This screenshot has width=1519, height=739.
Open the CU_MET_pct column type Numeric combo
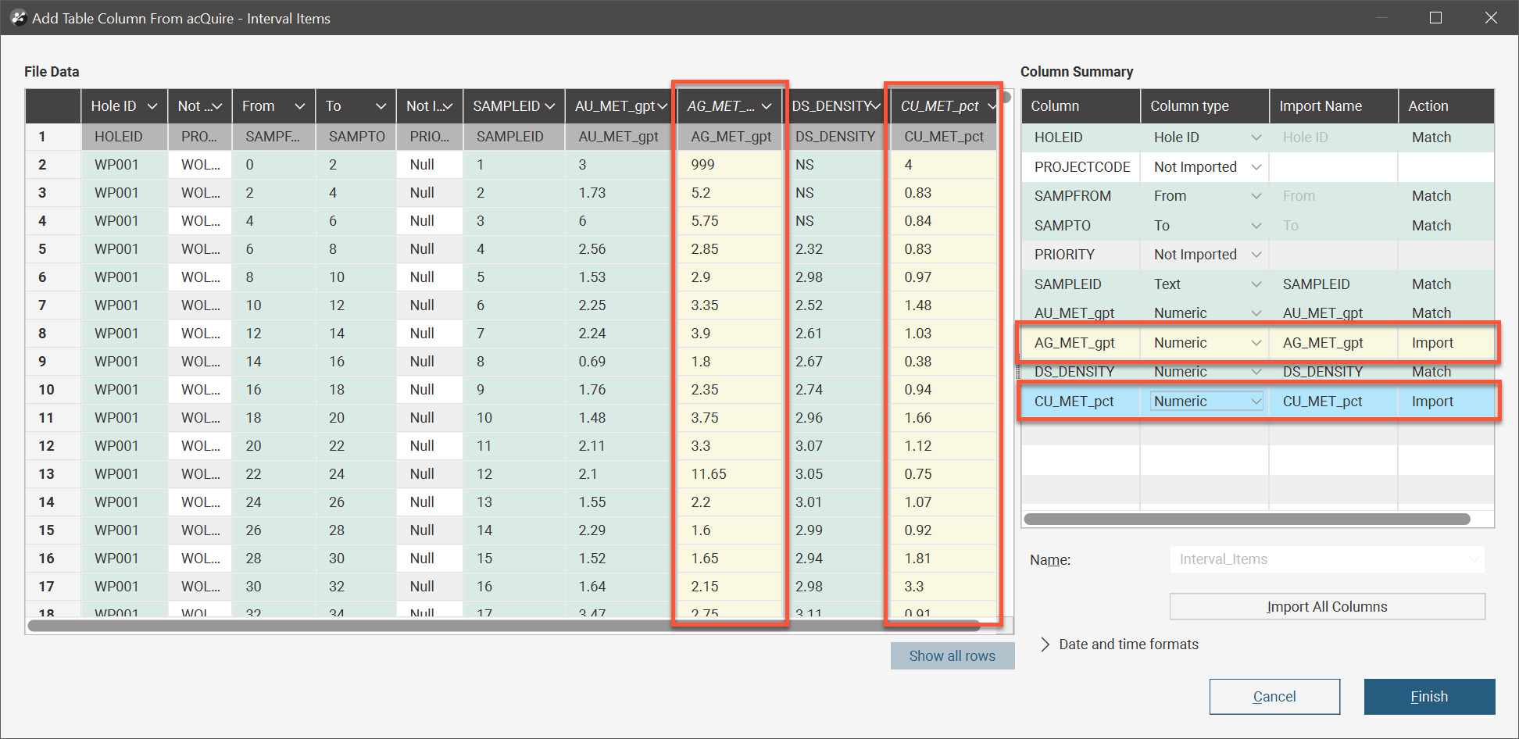1206,402
